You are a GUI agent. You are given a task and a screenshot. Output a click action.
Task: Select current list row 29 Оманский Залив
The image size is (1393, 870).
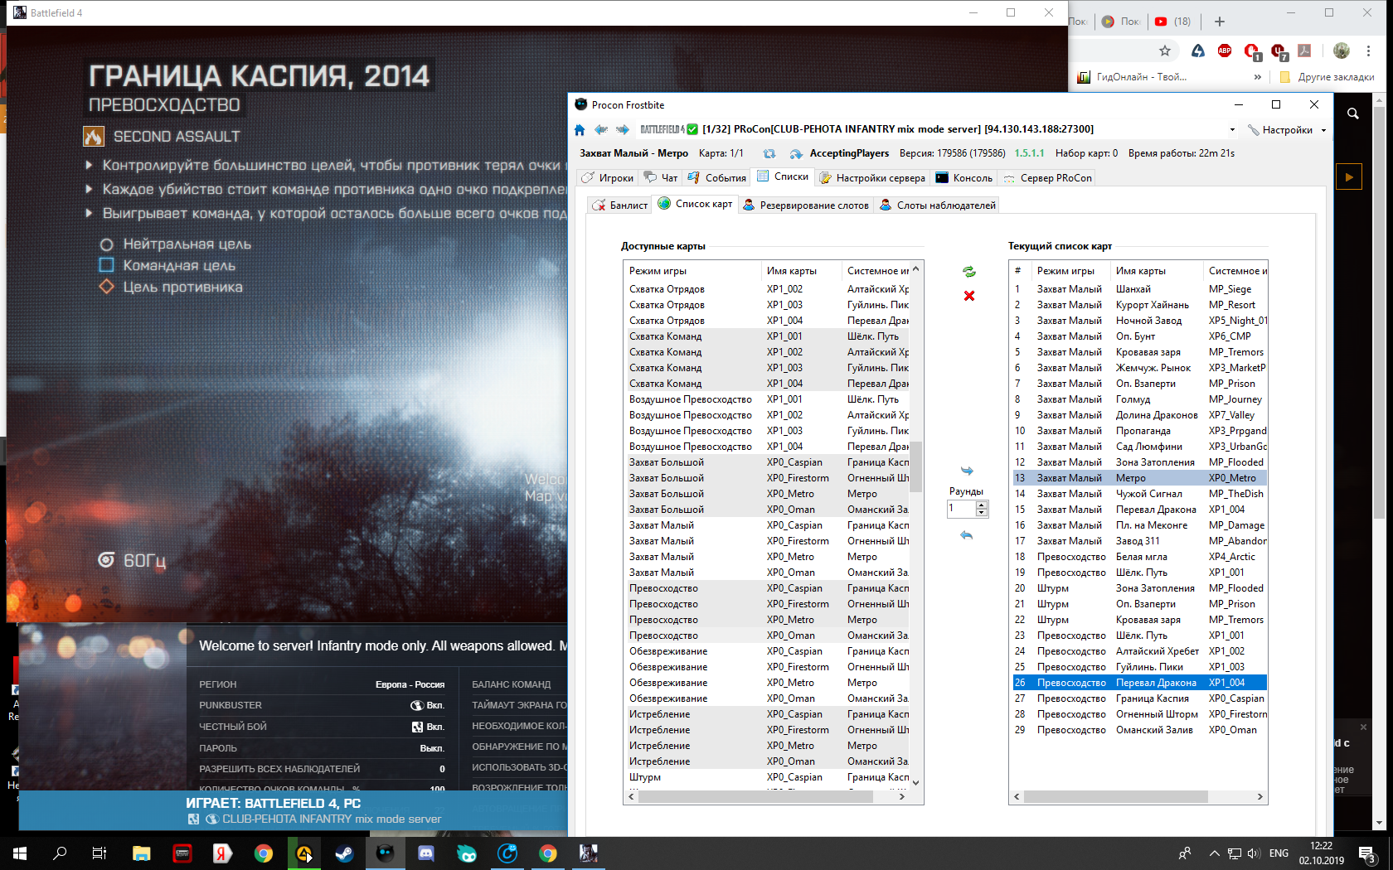(1139, 730)
